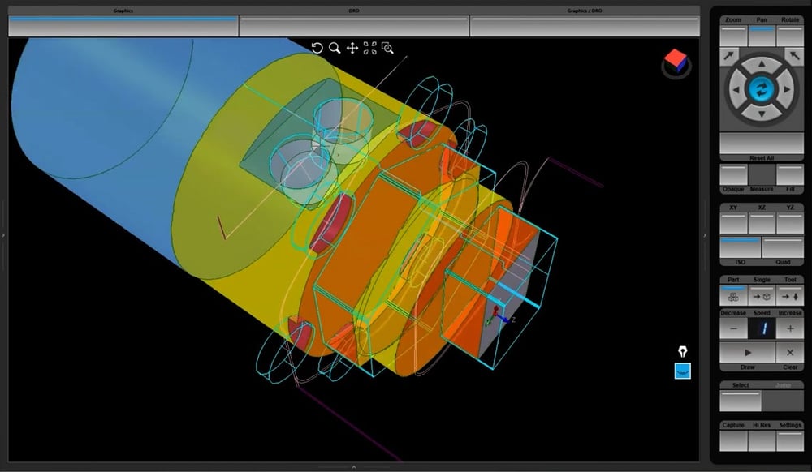The height and width of the screenshot is (472, 812).
Task: Select the magnifier zoom icon in viewport
Action: click(x=335, y=49)
